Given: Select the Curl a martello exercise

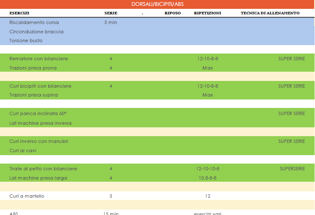Looking at the screenshot, I should [27, 196].
